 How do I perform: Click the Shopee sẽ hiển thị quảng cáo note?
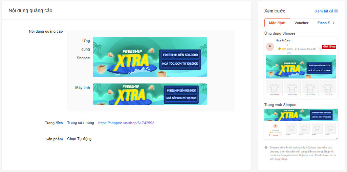(303, 153)
